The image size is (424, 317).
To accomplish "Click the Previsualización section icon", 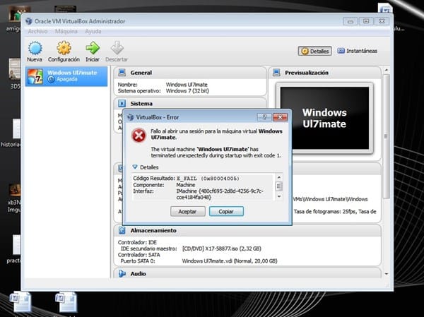I will [276, 73].
